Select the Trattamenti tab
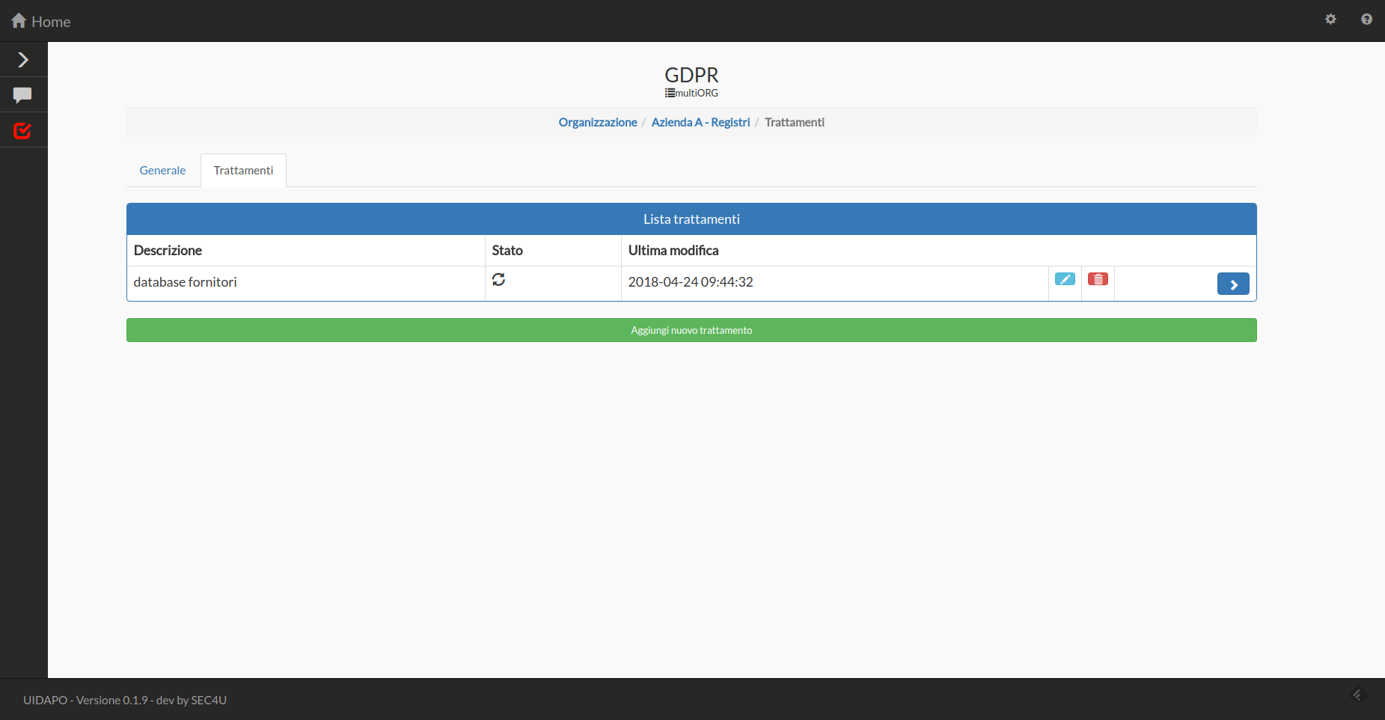 pos(243,171)
